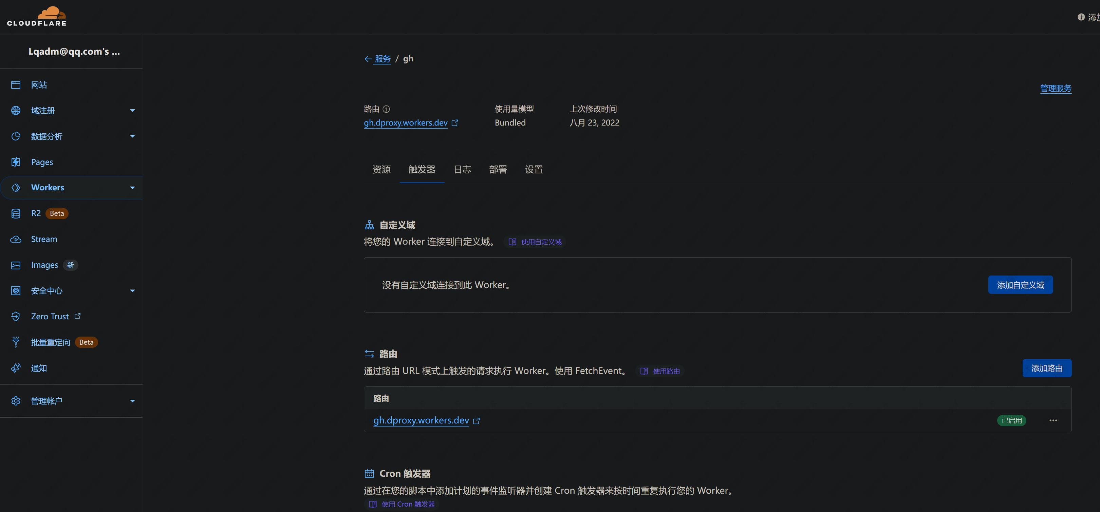1100x512 pixels.
Task: Click the Beta badge next to 批量重定向
Action: pos(86,342)
